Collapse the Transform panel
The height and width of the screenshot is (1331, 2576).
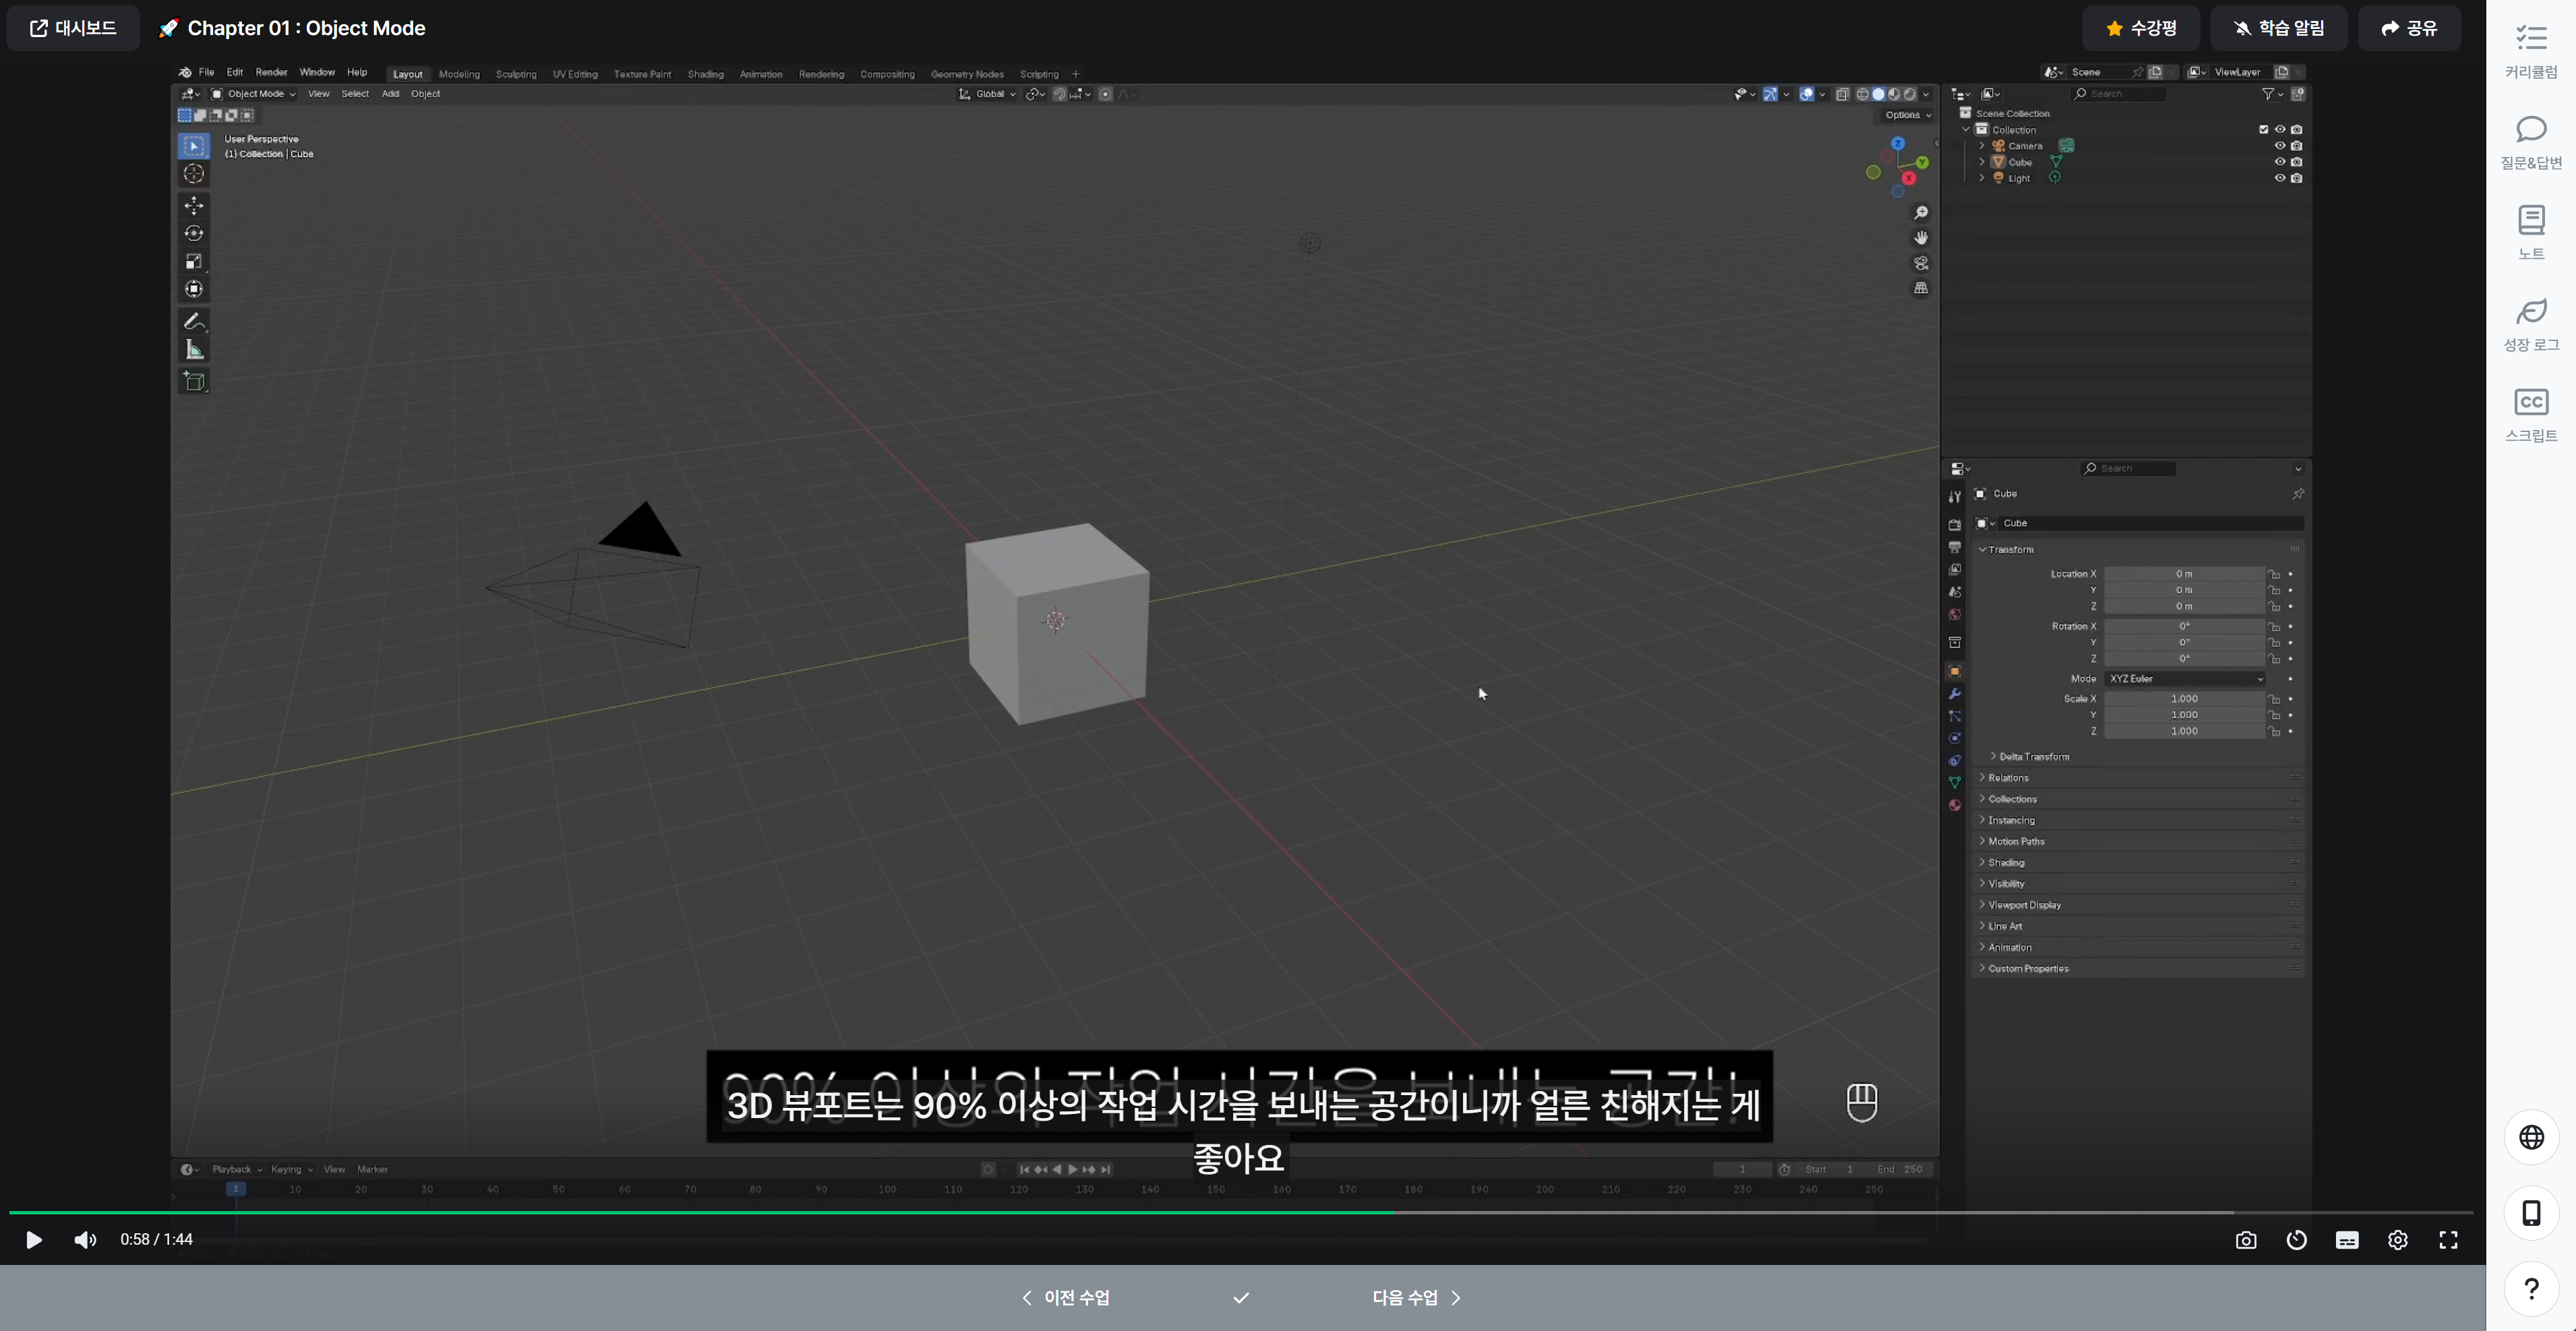(2009, 550)
